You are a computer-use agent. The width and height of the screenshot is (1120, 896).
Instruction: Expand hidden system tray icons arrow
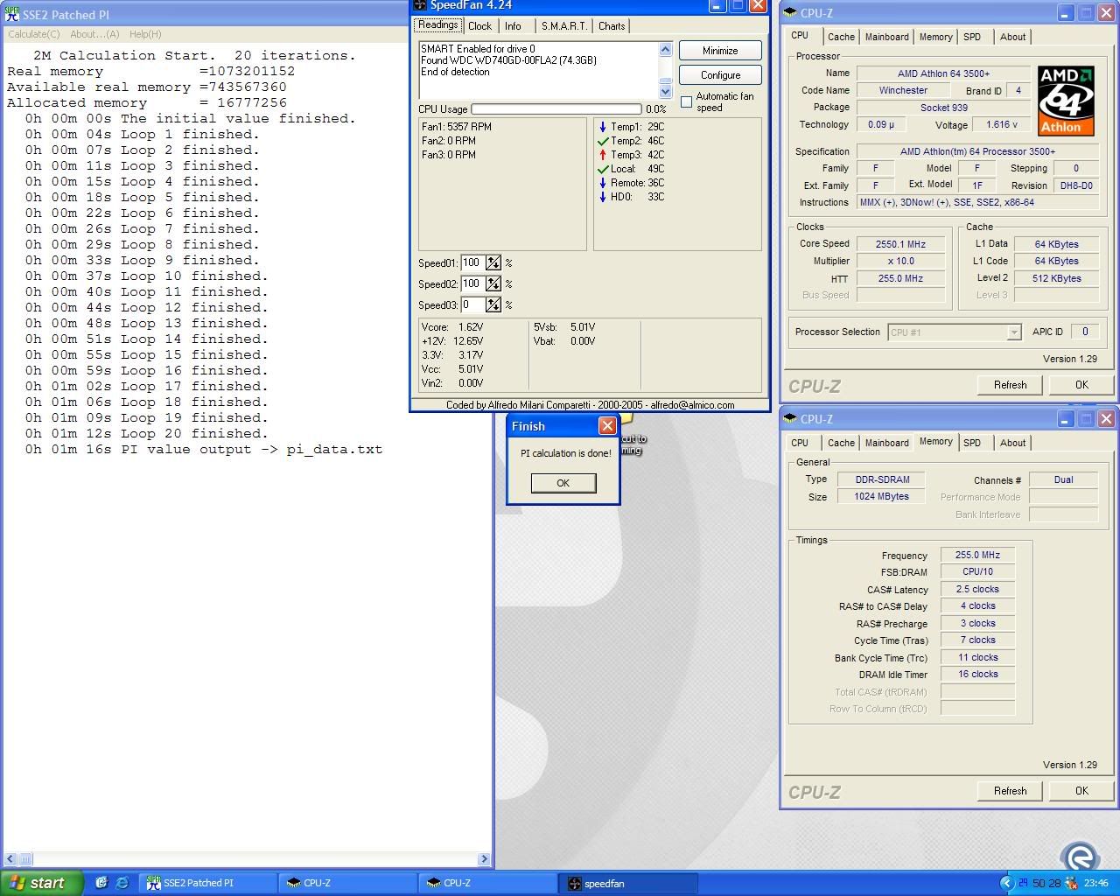1006,883
